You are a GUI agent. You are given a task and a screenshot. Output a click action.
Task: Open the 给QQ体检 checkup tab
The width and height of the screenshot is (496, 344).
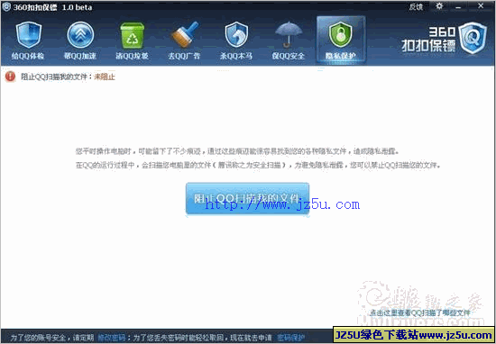pyautogui.click(x=28, y=41)
